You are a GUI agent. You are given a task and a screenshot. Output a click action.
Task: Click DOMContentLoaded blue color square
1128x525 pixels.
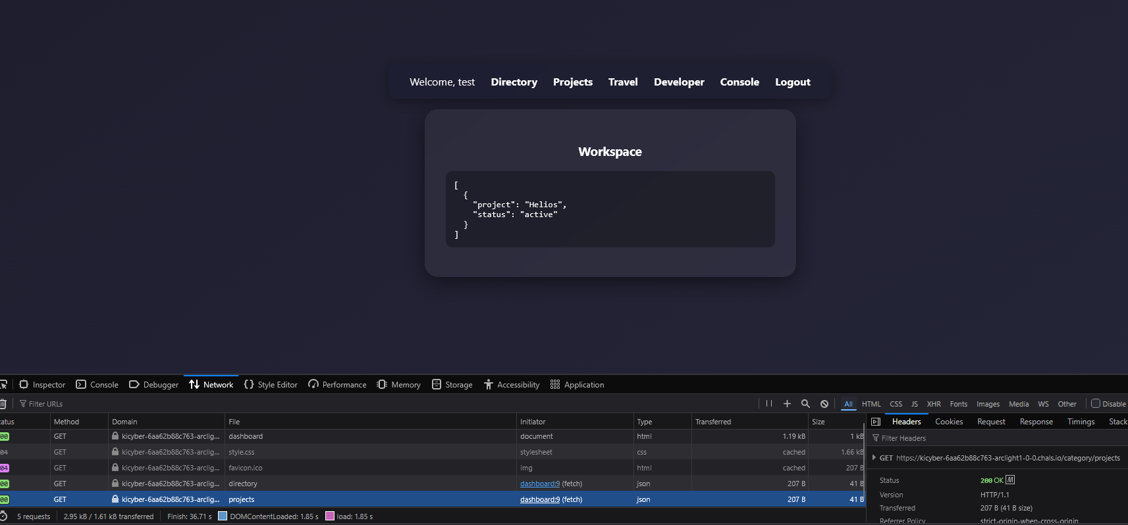click(223, 516)
